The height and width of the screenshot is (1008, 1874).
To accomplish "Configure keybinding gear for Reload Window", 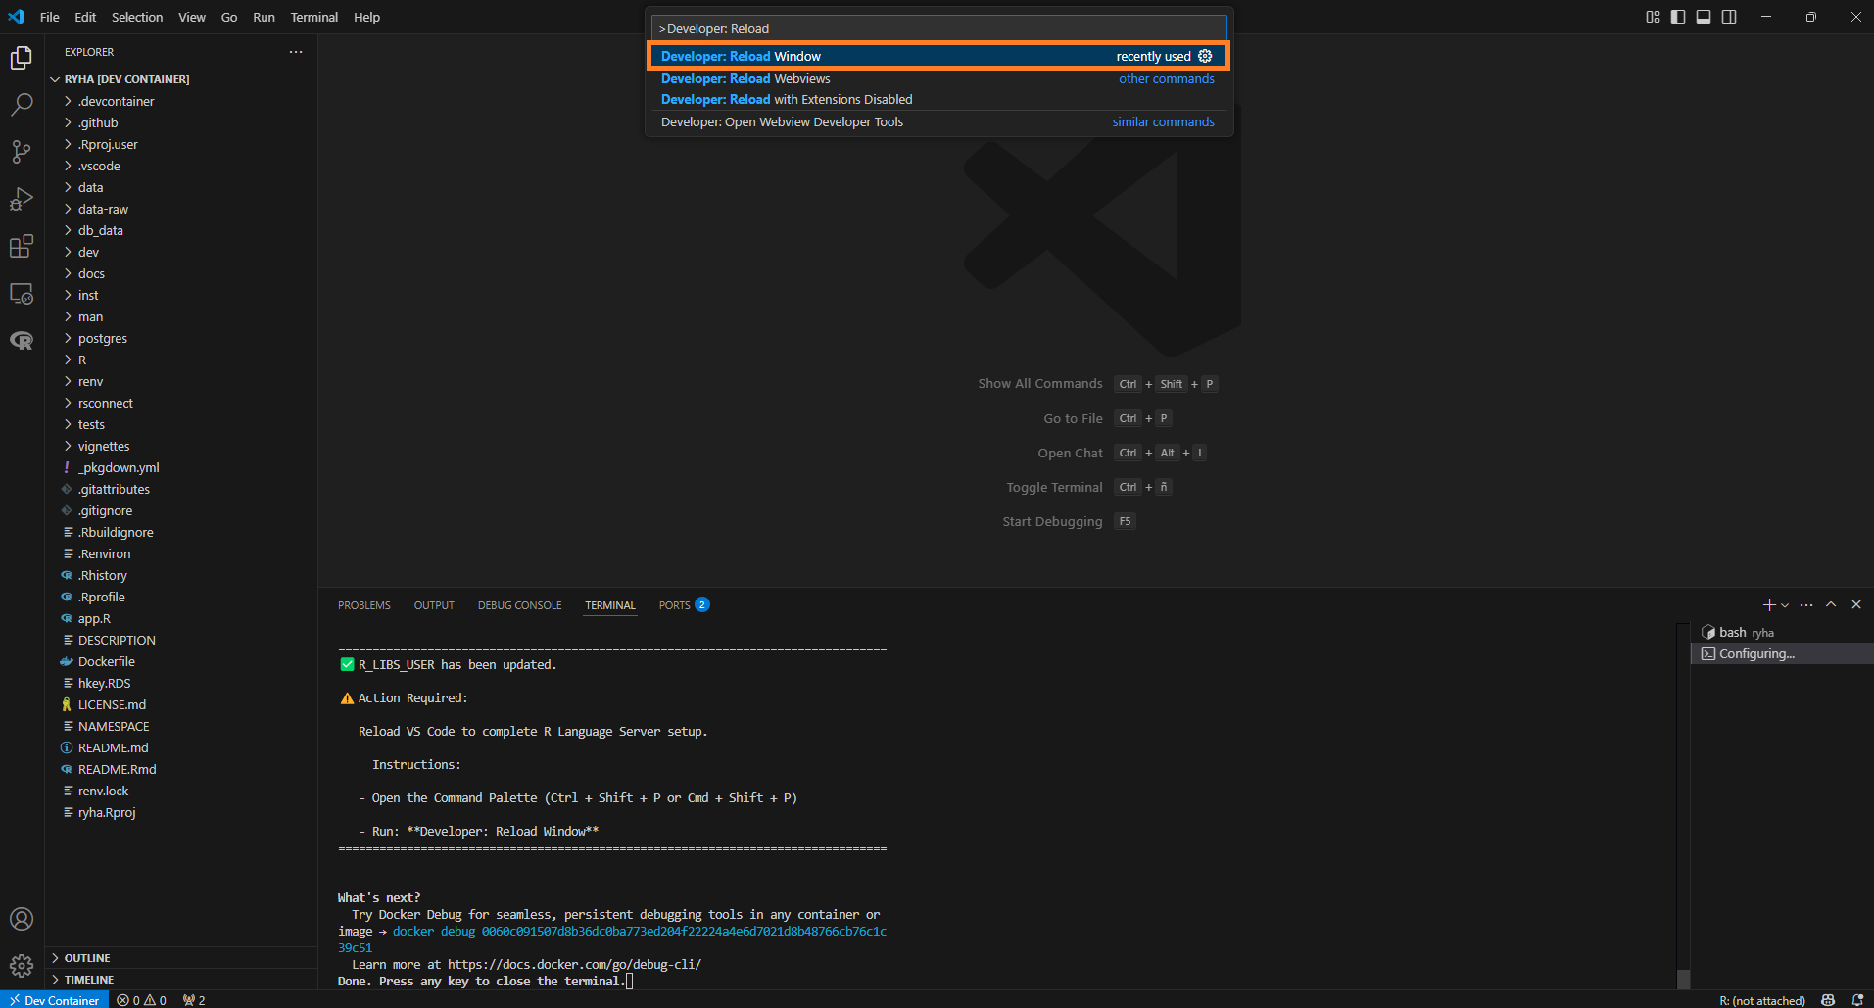I will [x=1205, y=56].
